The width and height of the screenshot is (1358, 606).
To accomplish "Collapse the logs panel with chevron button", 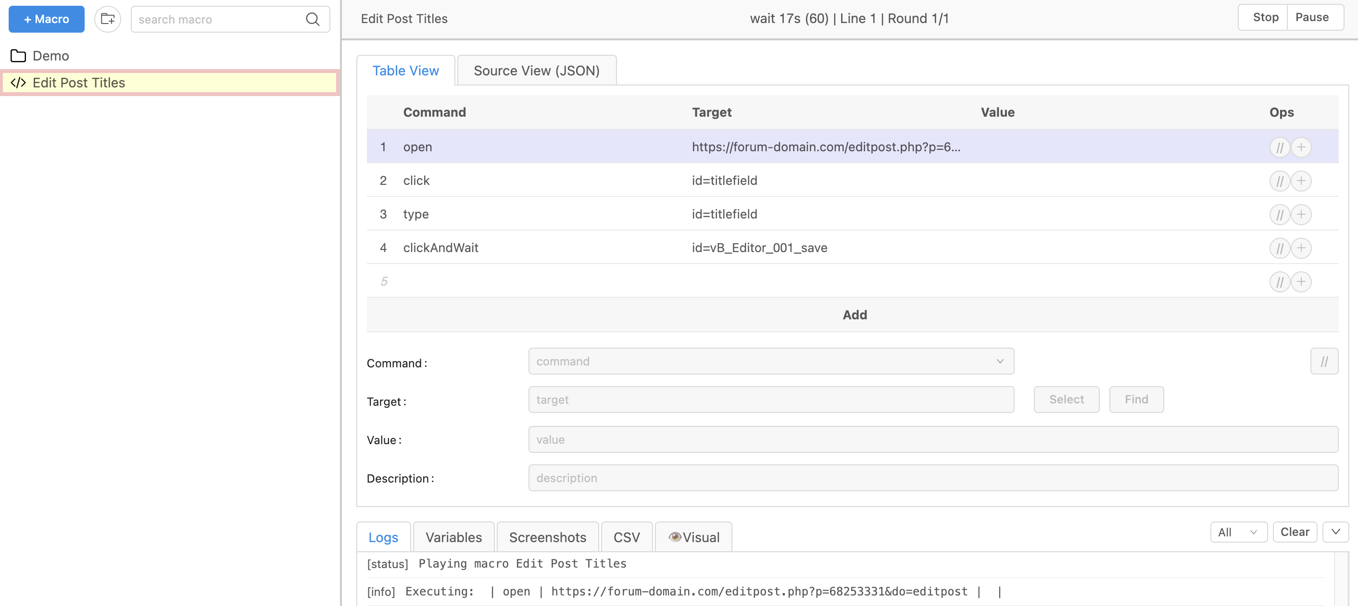I will tap(1335, 532).
